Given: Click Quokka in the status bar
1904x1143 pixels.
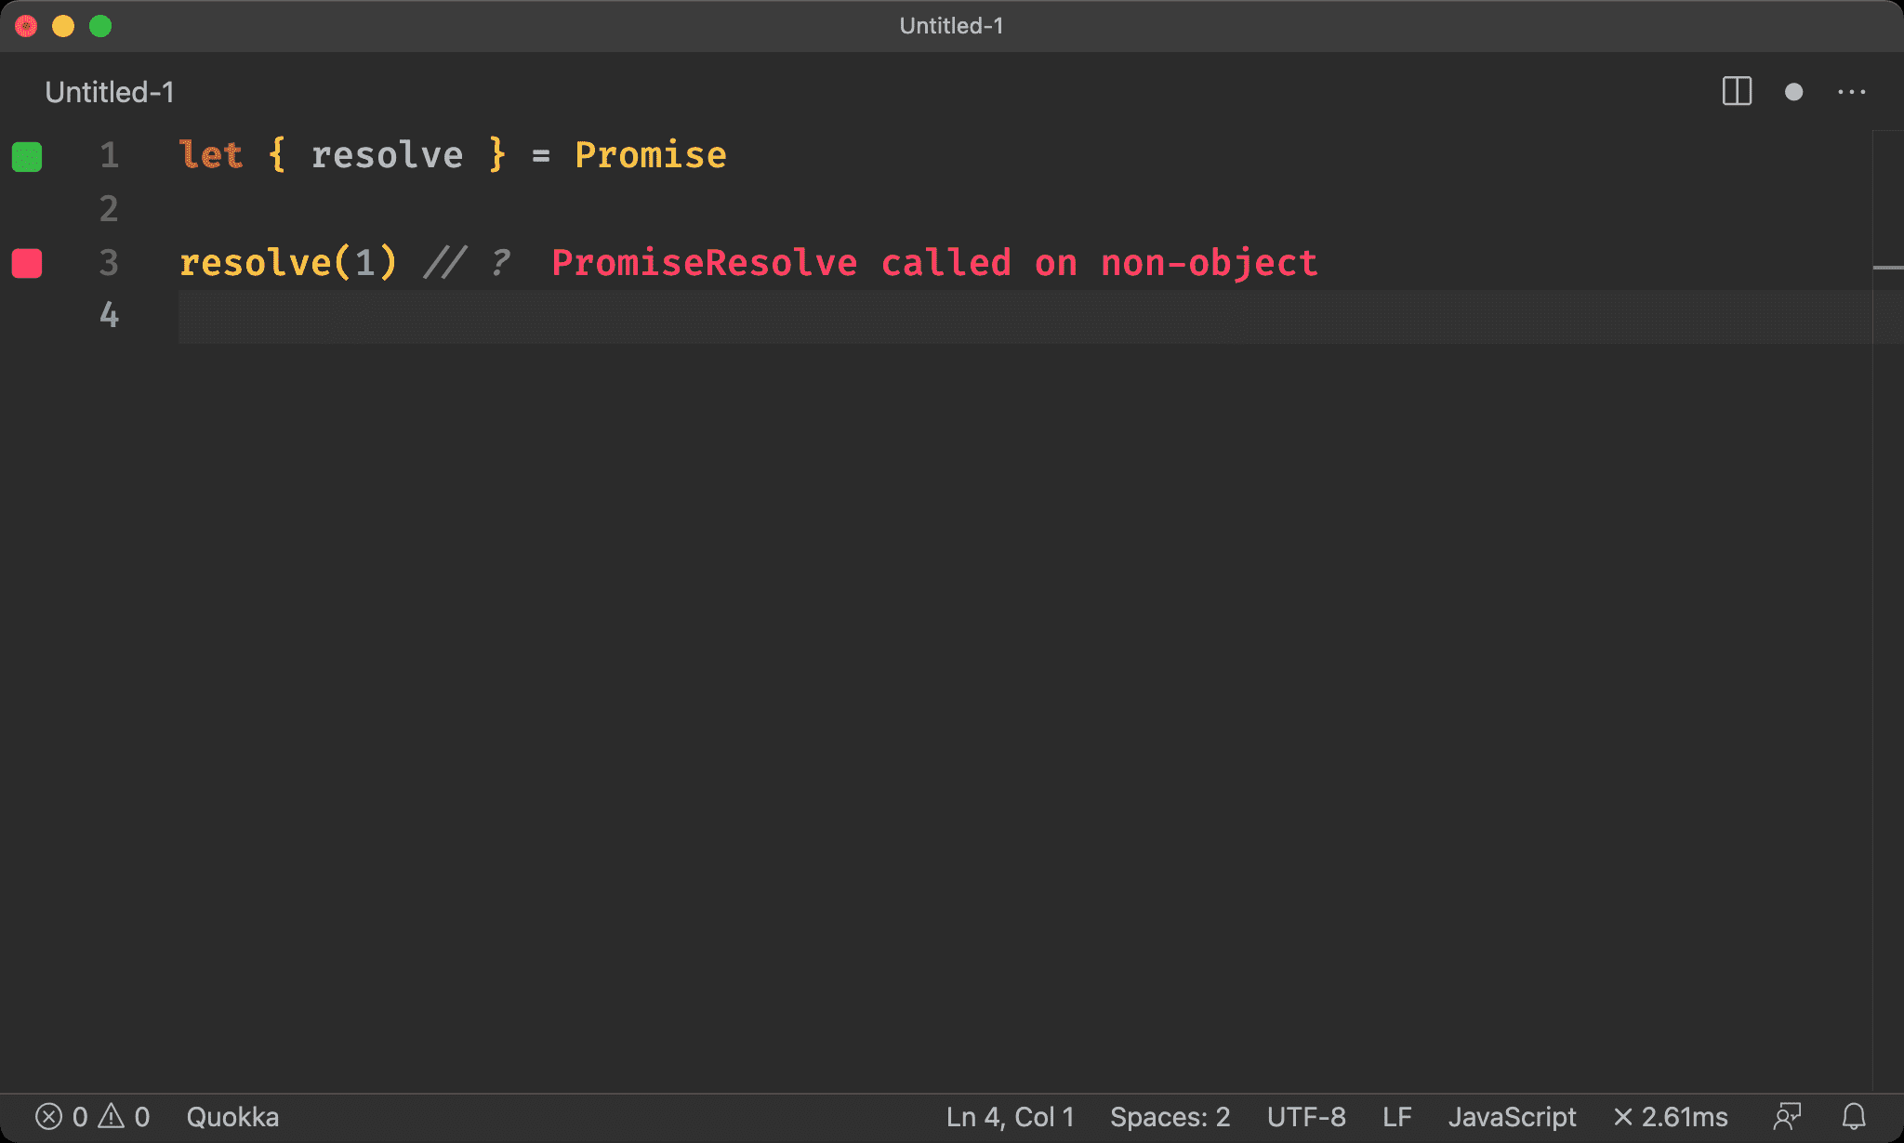Looking at the screenshot, I should coord(232,1116).
